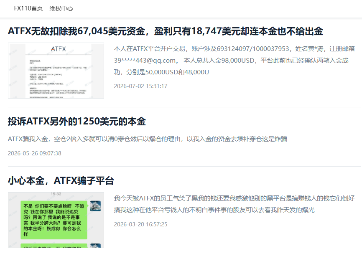This screenshot has height=256, width=362.
Task: Click the 15:32 time label in chat image
Action: point(56,194)
